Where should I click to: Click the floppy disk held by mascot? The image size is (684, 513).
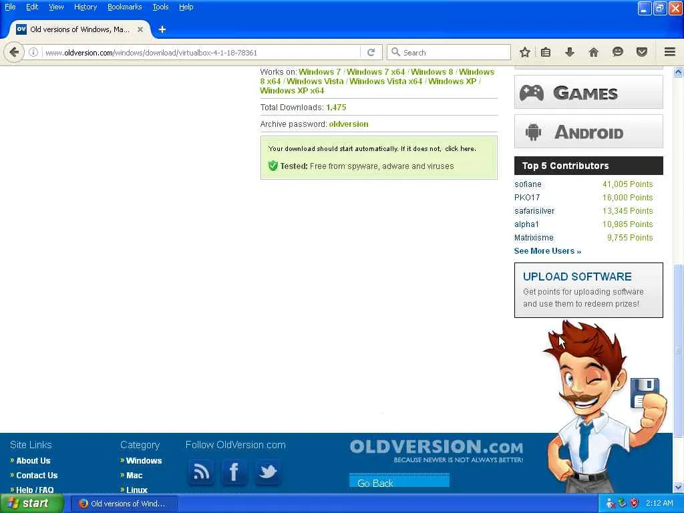click(645, 393)
